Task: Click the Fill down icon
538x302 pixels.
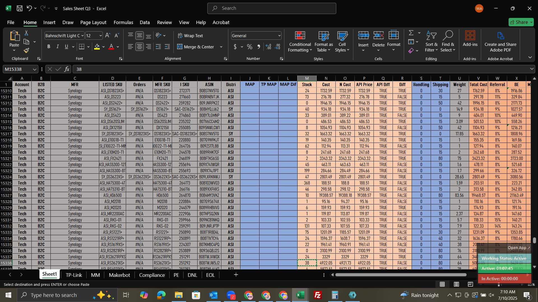Action: 411,42
